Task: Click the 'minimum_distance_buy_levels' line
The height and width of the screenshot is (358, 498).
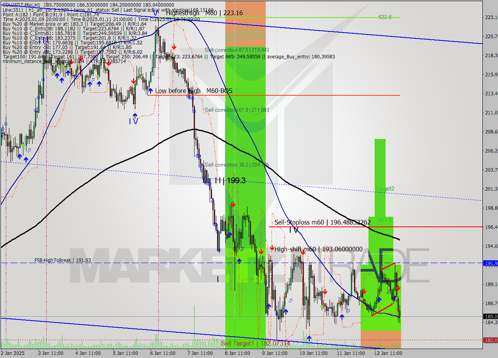Action: (x=64, y=61)
